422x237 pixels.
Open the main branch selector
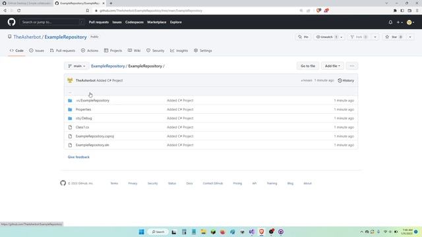click(76, 66)
